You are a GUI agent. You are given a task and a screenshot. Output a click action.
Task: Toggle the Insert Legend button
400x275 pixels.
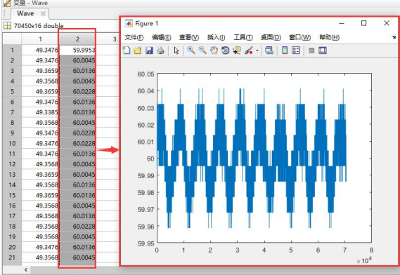point(296,51)
